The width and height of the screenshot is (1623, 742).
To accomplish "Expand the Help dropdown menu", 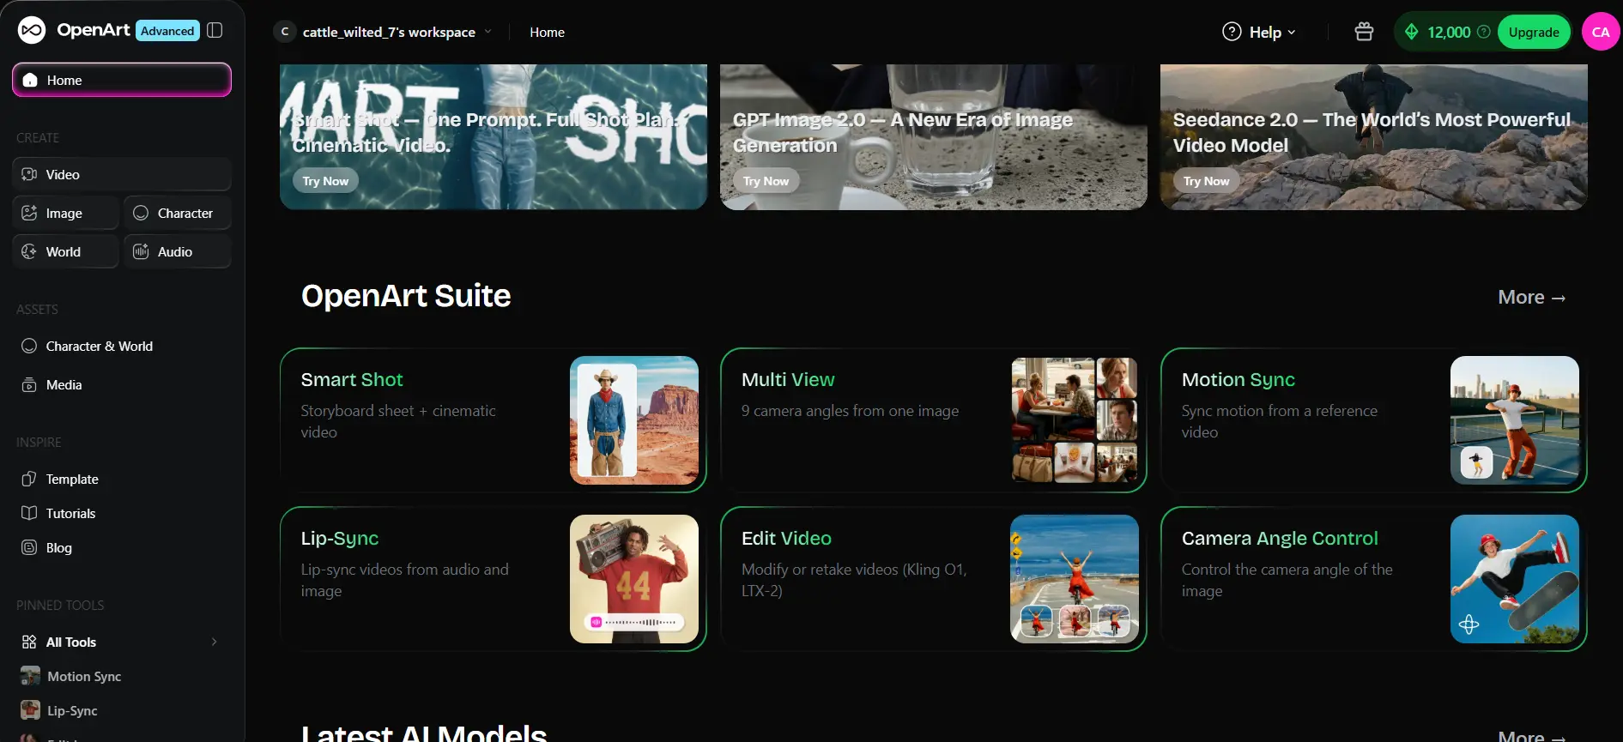I will click(x=1259, y=32).
